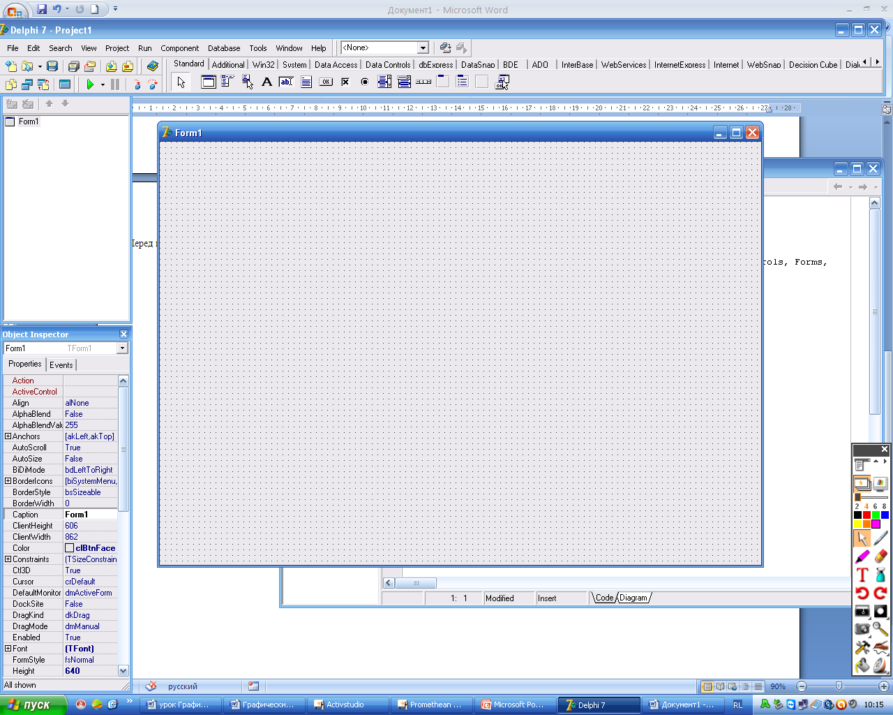Open the Database menu
This screenshot has height=715, width=893.
pyautogui.click(x=224, y=48)
